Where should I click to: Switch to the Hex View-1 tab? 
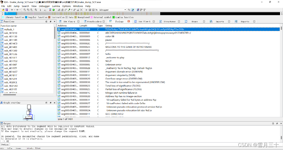144,21
